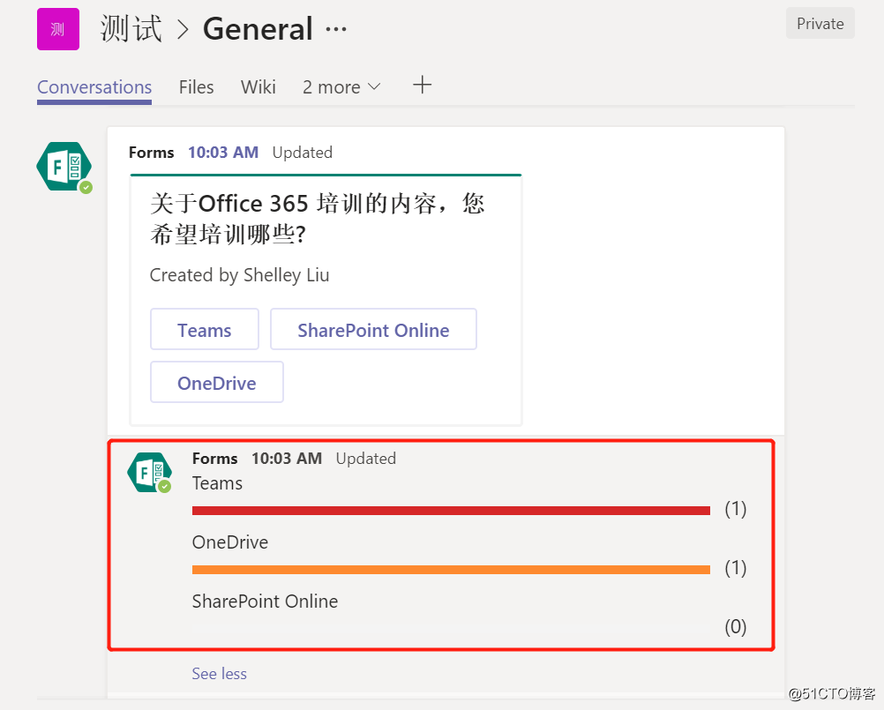
Task: Click the Forms avatar on the results reply
Action: tap(149, 472)
